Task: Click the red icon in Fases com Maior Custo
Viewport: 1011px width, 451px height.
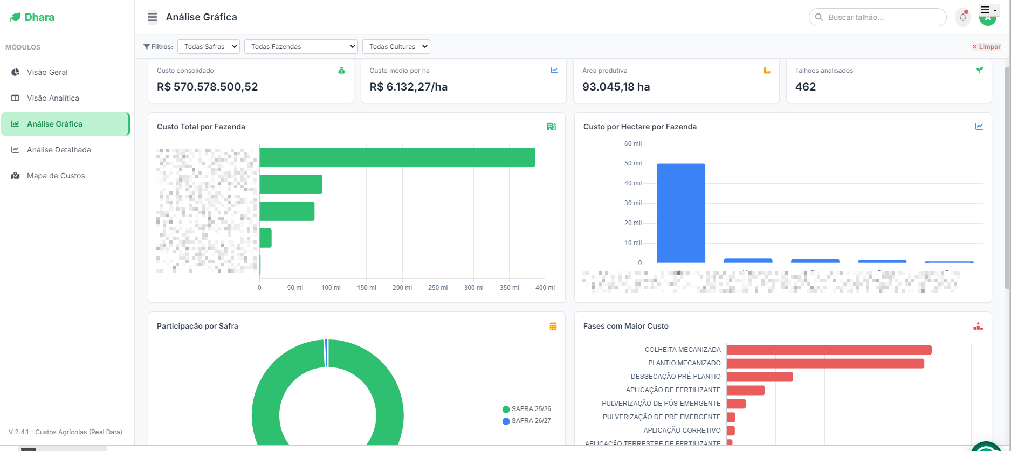Action: [978, 326]
